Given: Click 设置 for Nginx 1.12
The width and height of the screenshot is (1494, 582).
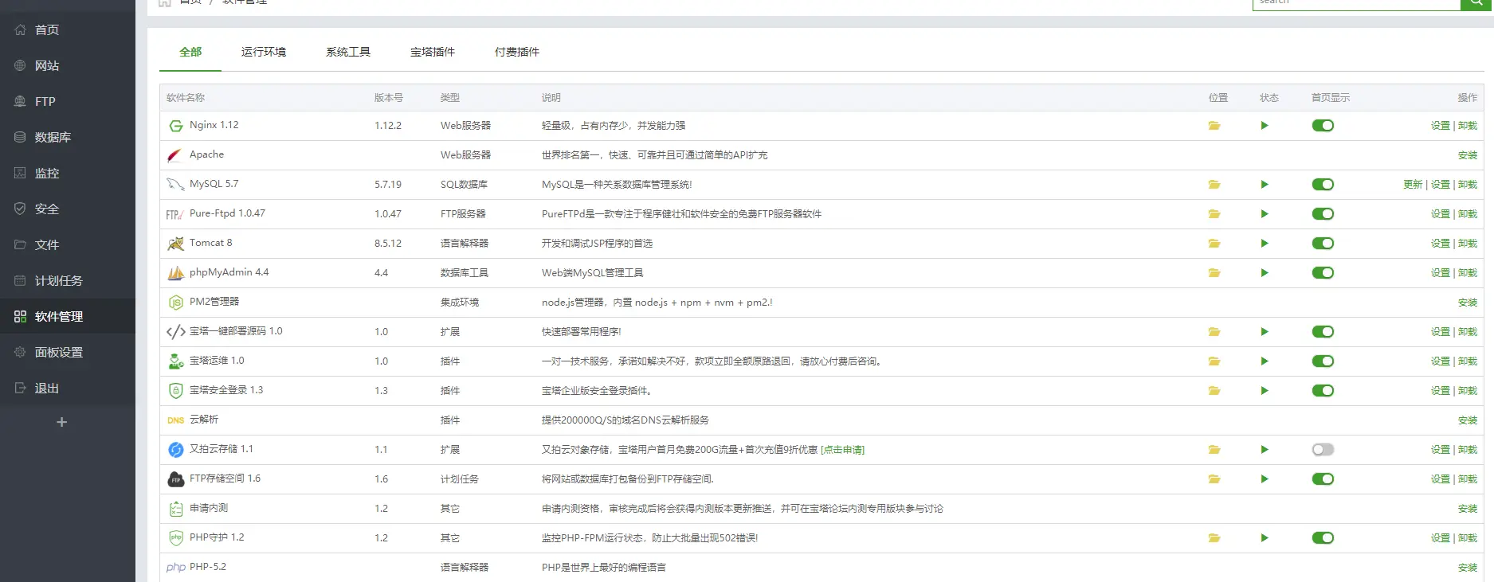Looking at the screenshot, I should coord(1441,126).
